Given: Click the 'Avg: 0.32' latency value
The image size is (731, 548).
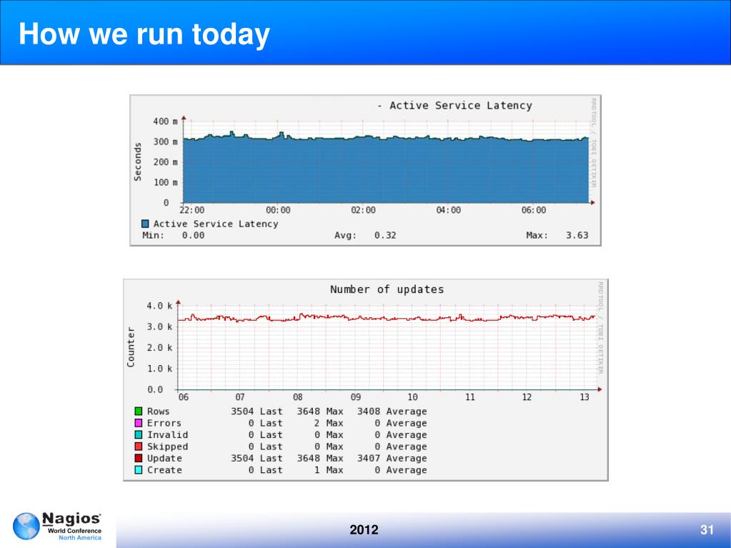Looking at the screenshot, I should [366, 235].
